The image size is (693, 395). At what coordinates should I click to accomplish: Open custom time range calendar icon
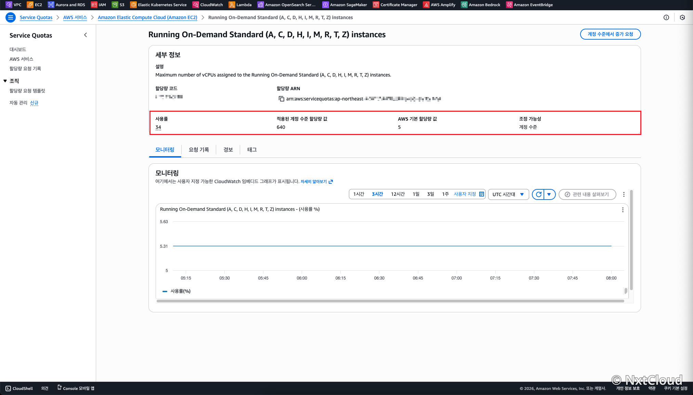click(x=482, y=194)
